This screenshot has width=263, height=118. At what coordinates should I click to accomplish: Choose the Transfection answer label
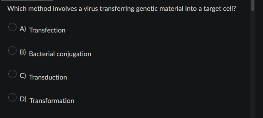click(47, 30)
